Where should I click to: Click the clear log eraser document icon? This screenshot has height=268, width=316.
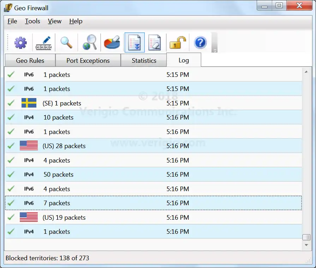pyautogui.click(x=155, y=42)
